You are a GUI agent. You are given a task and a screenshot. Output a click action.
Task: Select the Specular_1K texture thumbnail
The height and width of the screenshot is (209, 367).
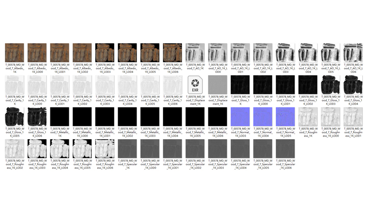127,149
